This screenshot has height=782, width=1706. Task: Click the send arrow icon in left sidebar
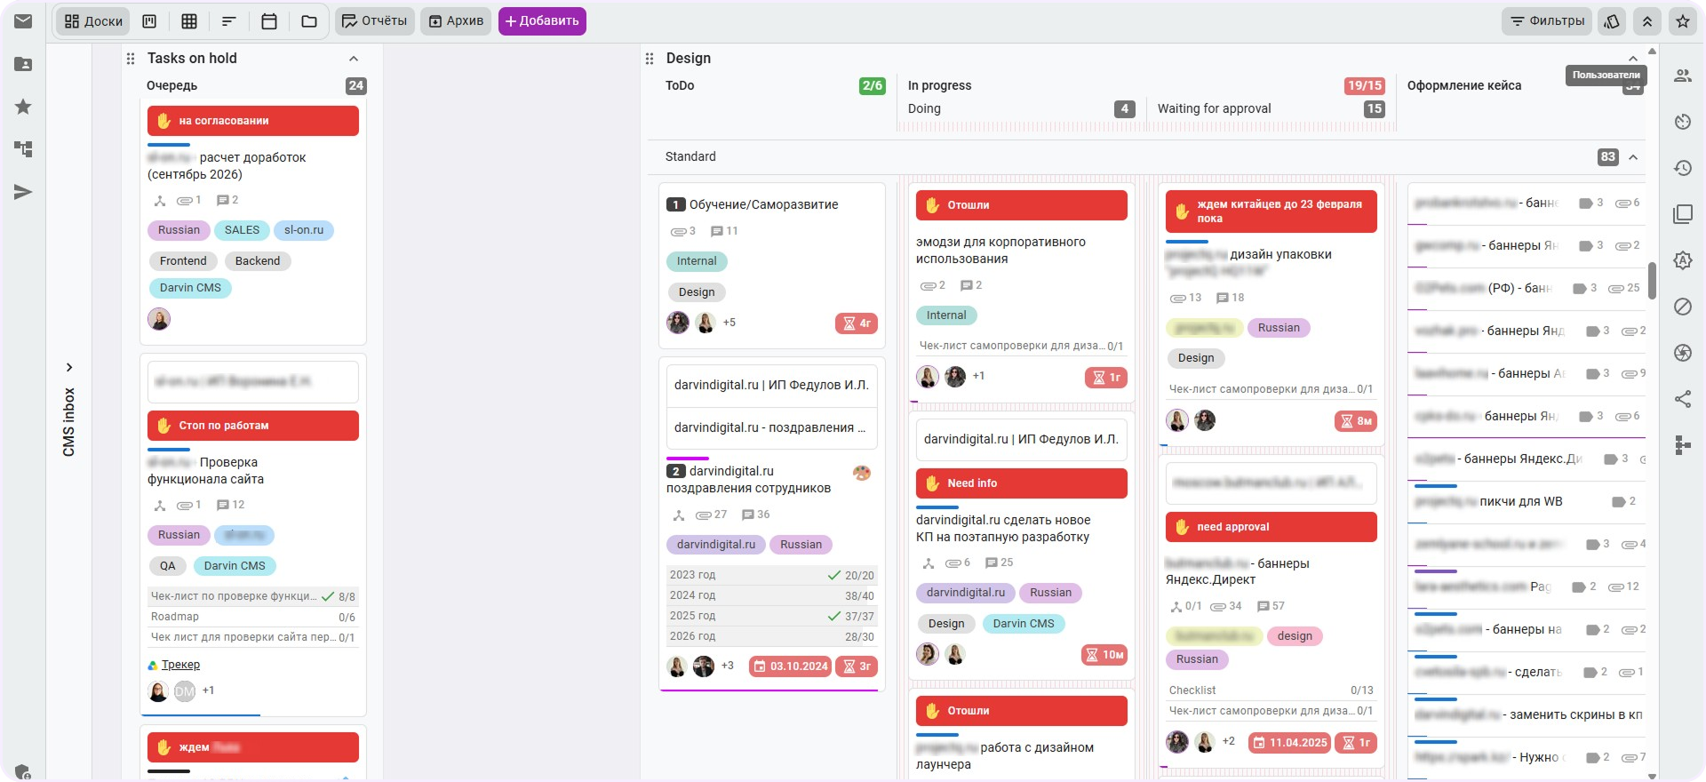[x=23, y=192]
